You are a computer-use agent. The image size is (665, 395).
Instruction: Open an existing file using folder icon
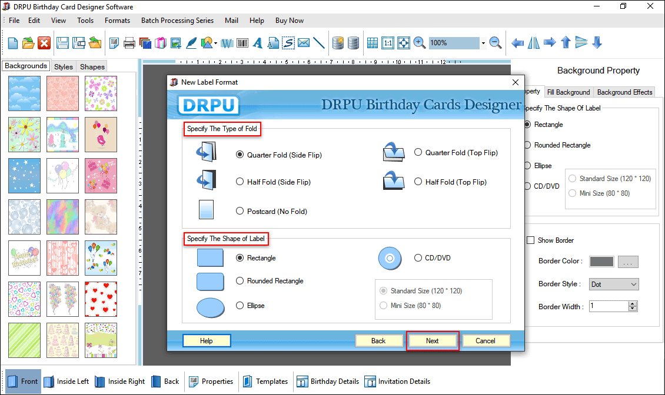point(28,43)
